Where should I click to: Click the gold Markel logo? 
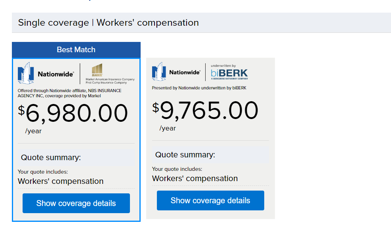[97, 70]
